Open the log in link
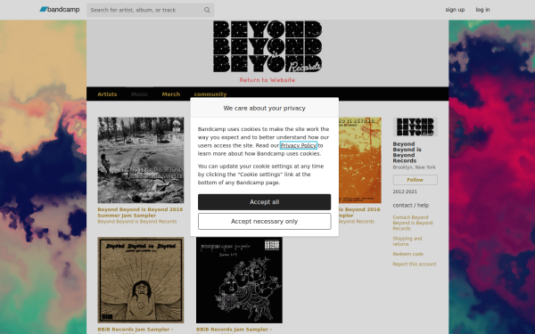535x334 pixels. click(x=482, y=10)
